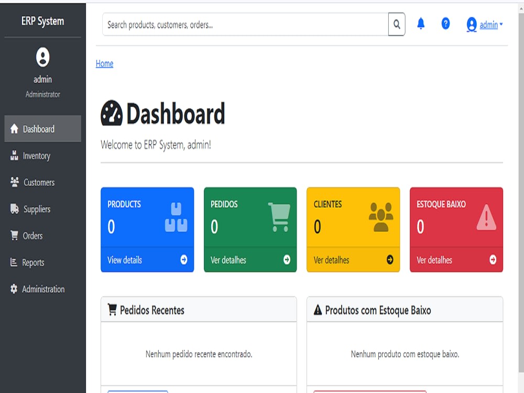The image size is (524, 393).
Task: Click the admin username link in header
Action: click(x=488, y=25)
